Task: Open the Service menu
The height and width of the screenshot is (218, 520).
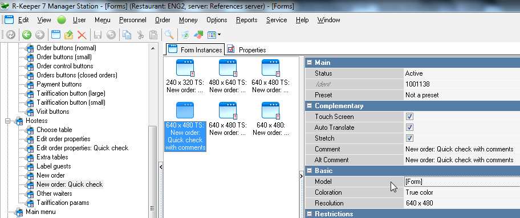Action: [277, 20]
